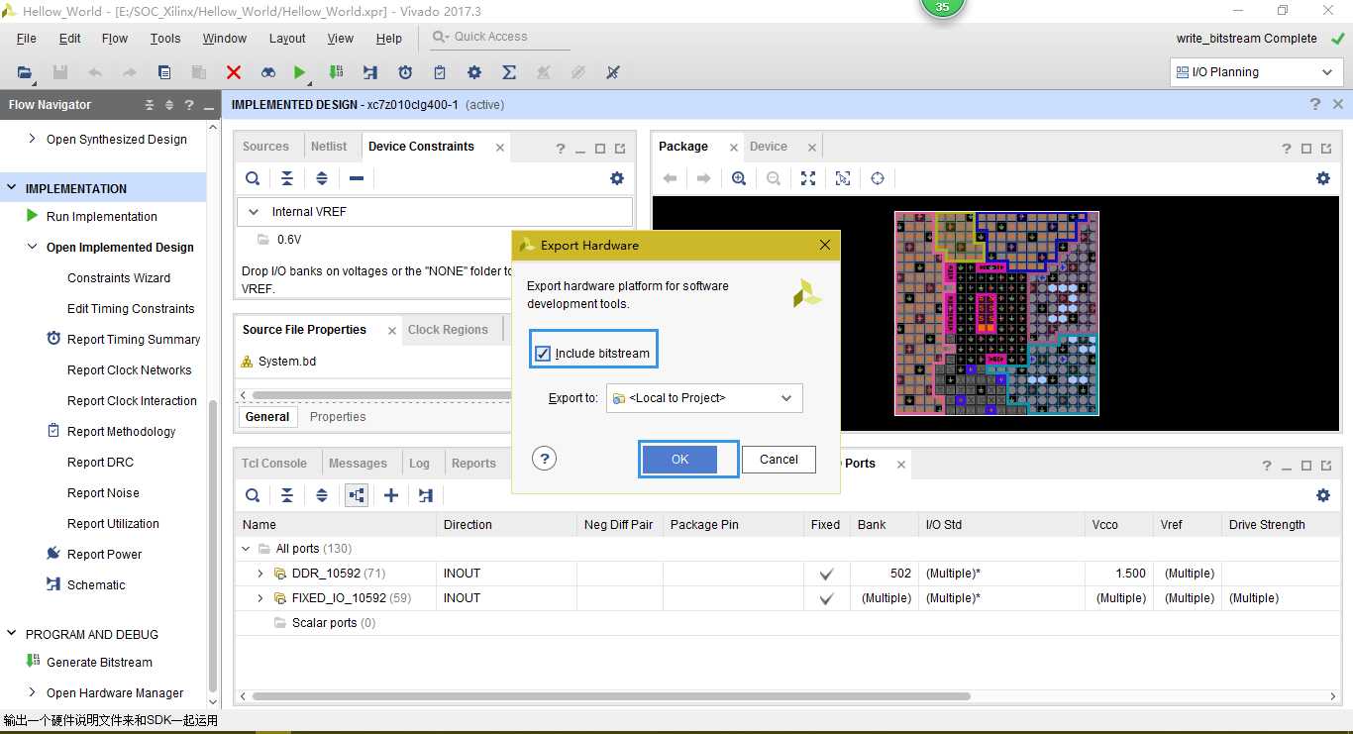The width and height of the screenshot is (1353, 734).
Task: Open Device Constraints panel settings gear
Action: 617,178
